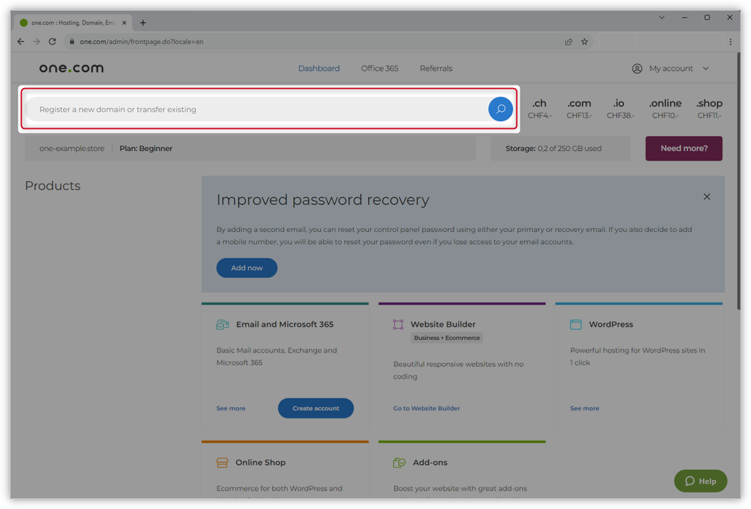The height and width of the screenshot is (509, 751).
Task: Click the Online Shop storefront icon
Action: [222, 462]
